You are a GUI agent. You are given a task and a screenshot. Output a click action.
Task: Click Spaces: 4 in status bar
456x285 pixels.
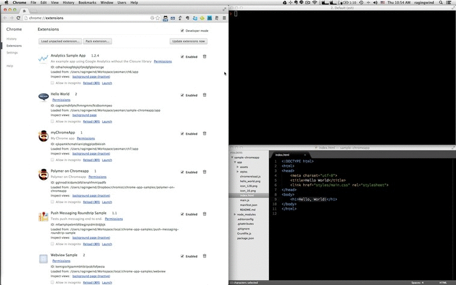(x=417, y=283)
